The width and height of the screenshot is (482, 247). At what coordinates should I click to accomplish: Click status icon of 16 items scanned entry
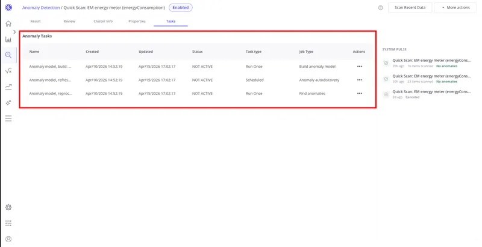(x=386, y=63)
